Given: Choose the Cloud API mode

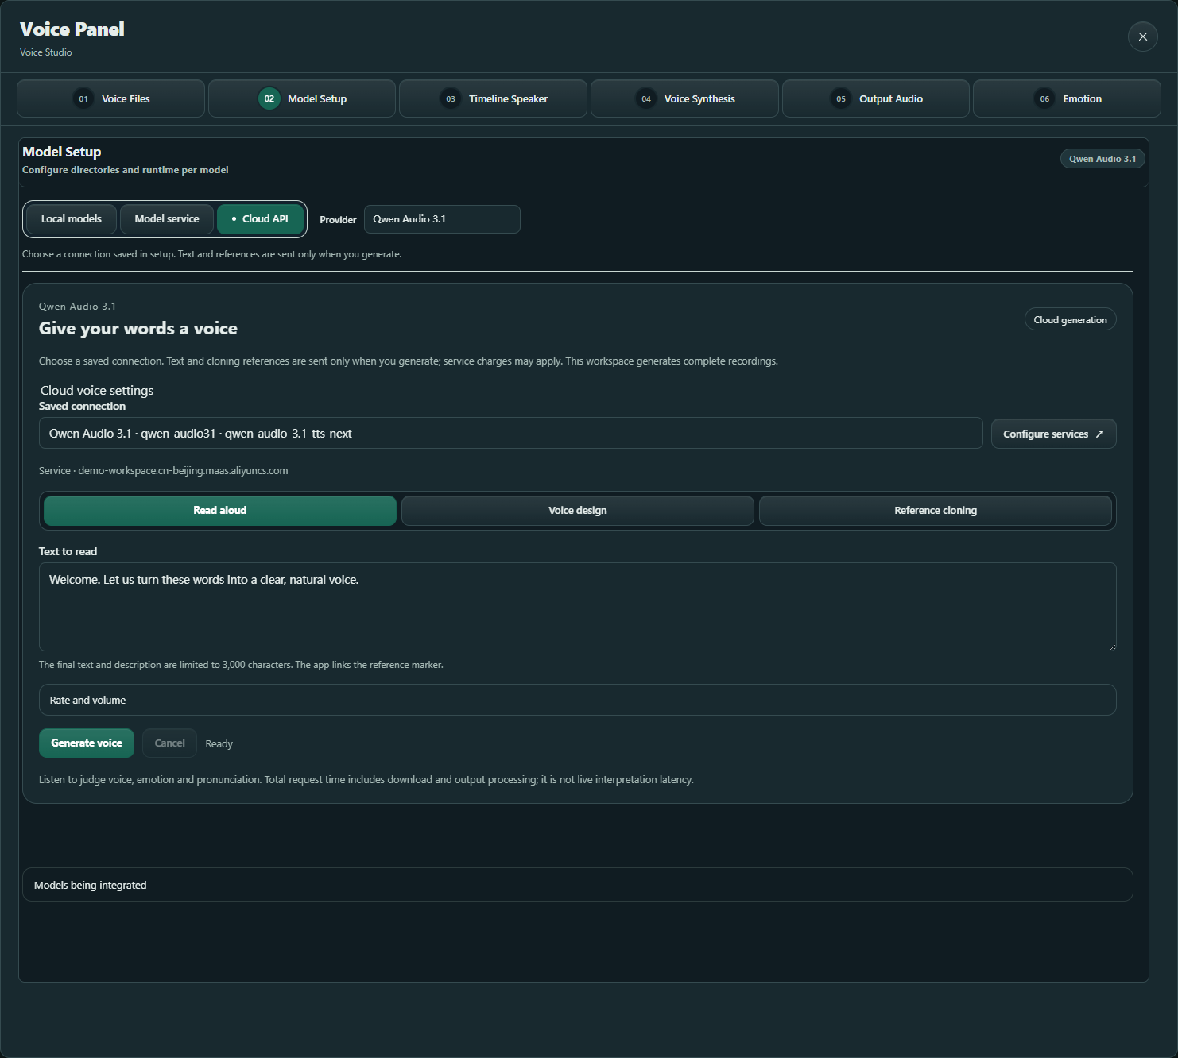Looking at the screenshot, I should pyautogui.click(x=260, y=219).
